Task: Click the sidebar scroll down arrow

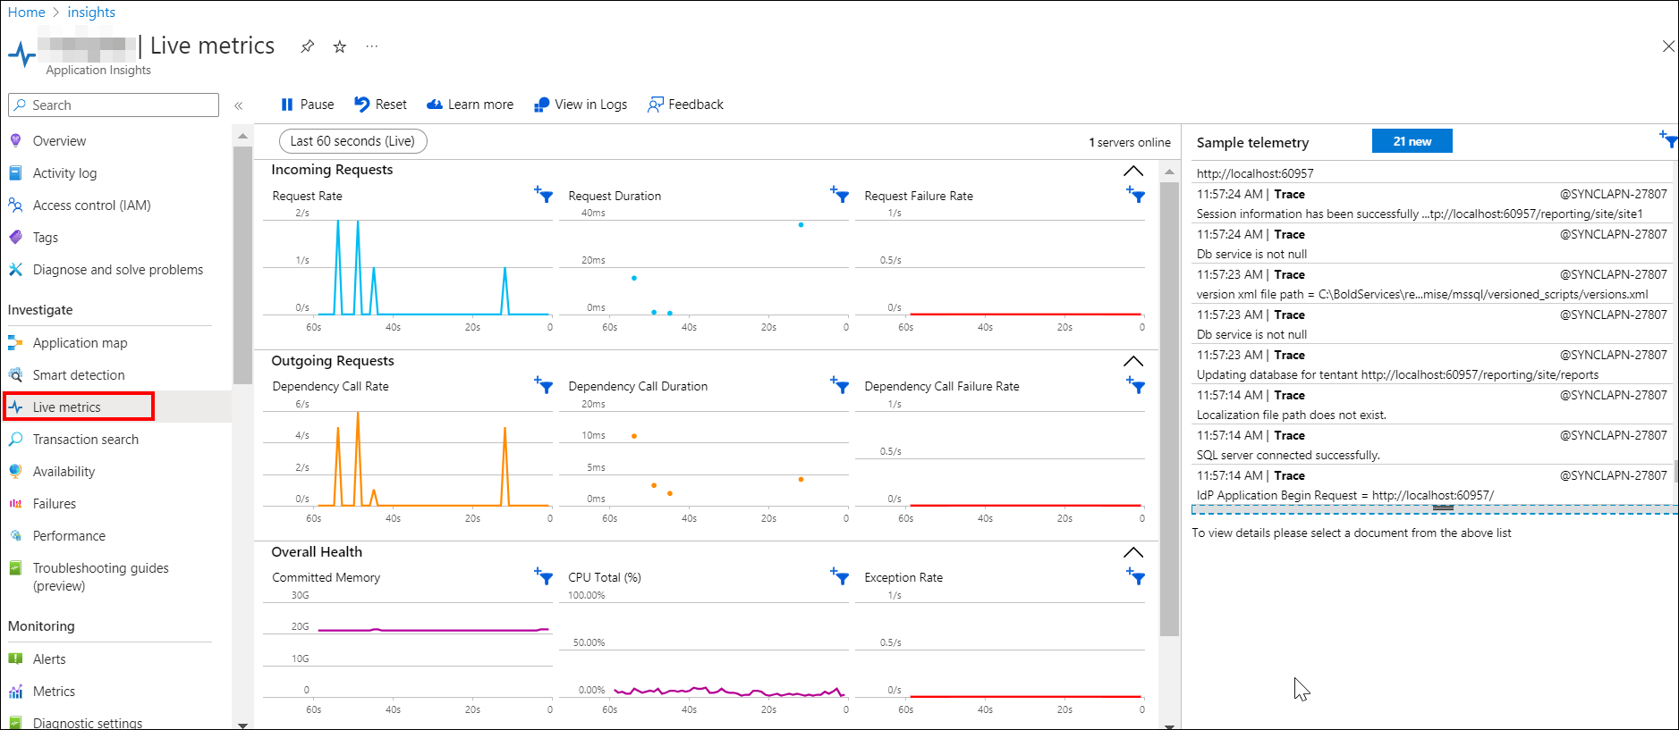Action: click(x=242, y=725)
